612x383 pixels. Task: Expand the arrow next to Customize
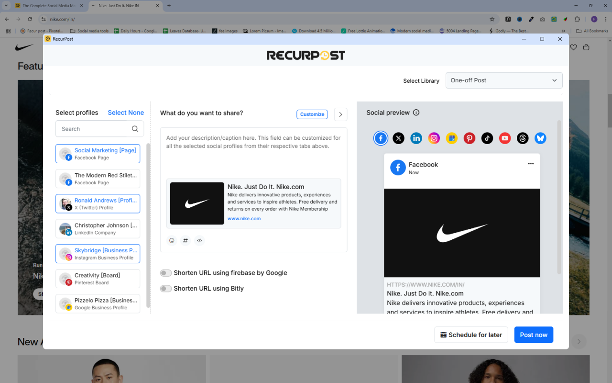[340, 114]
